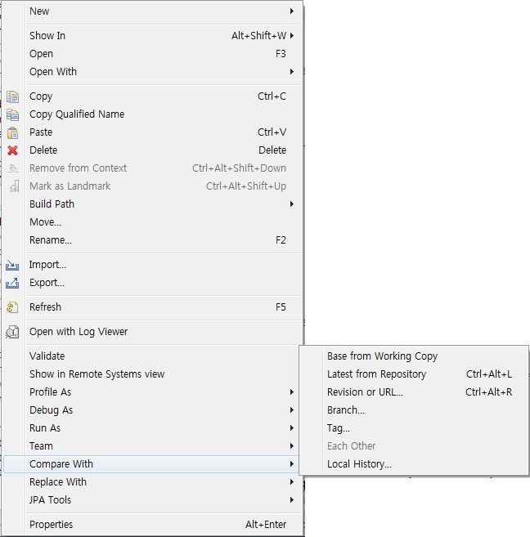Screen dimensions: 530x537
Task: Open Debug As menu entry
Action: click(152, 410)
